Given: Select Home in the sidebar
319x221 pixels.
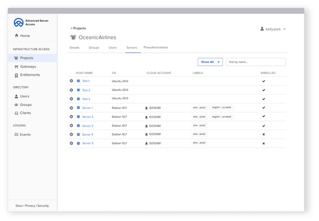Looking at the screenshot, I should 24,36.
